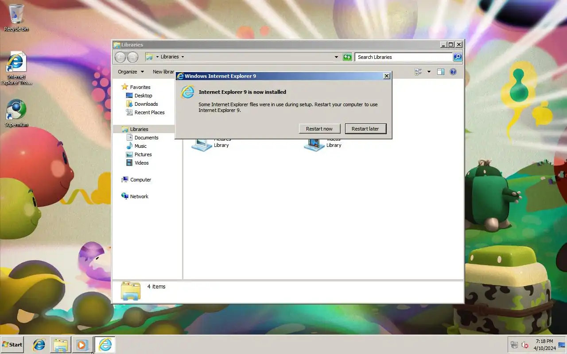Image resolution: width=567 pixels, height=354 pixels.
Task: Click the Restart now button
Action: 319,129
